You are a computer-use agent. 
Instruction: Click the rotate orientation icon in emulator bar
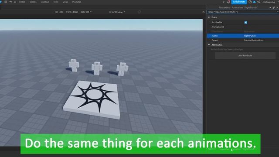(139, 12)
